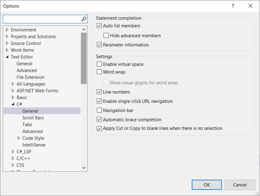Select Text Editor tree label
The image size is (260, 196).
[x=22, y=57]
